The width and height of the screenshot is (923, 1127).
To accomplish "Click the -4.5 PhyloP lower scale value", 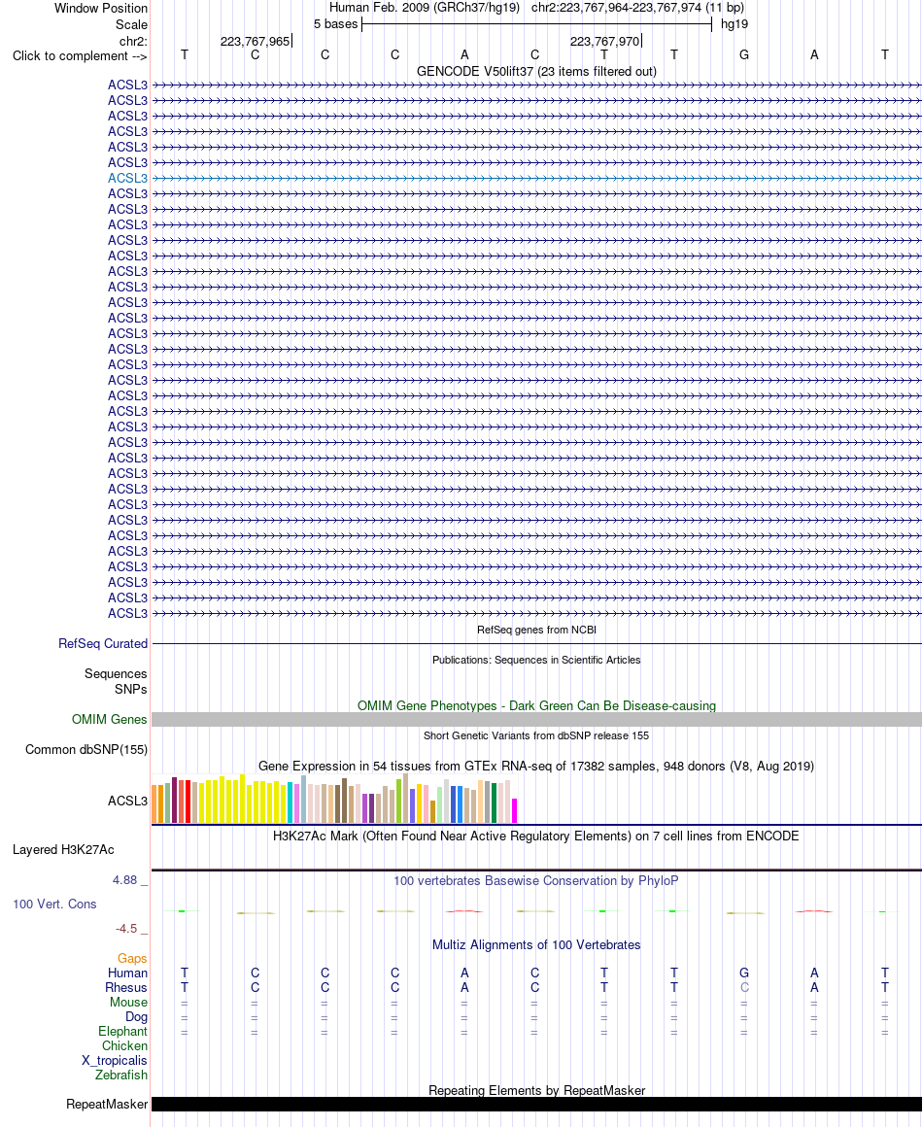I will pos(125,929).
